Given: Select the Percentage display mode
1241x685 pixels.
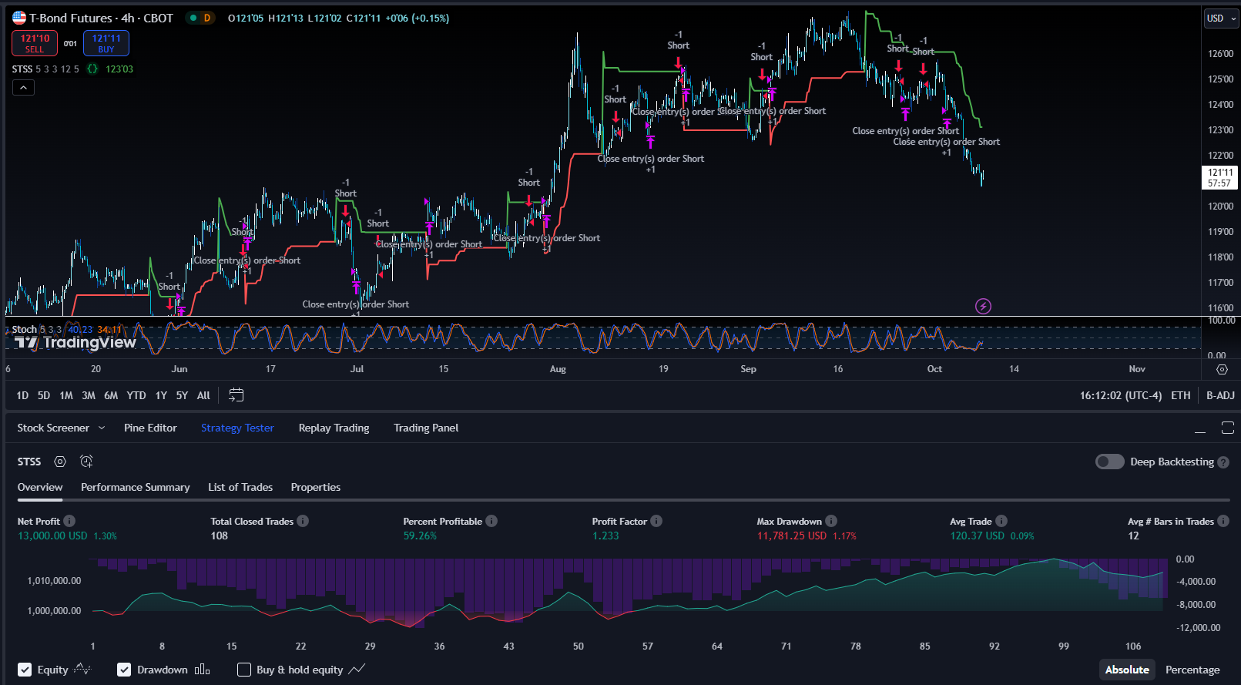Looking at the screenshot, I should tap(1192, 670).
